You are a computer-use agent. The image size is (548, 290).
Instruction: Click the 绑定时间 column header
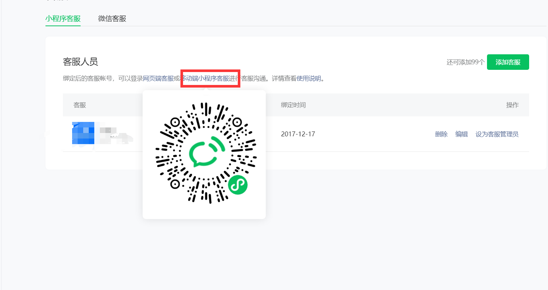(x=293, y=105)
